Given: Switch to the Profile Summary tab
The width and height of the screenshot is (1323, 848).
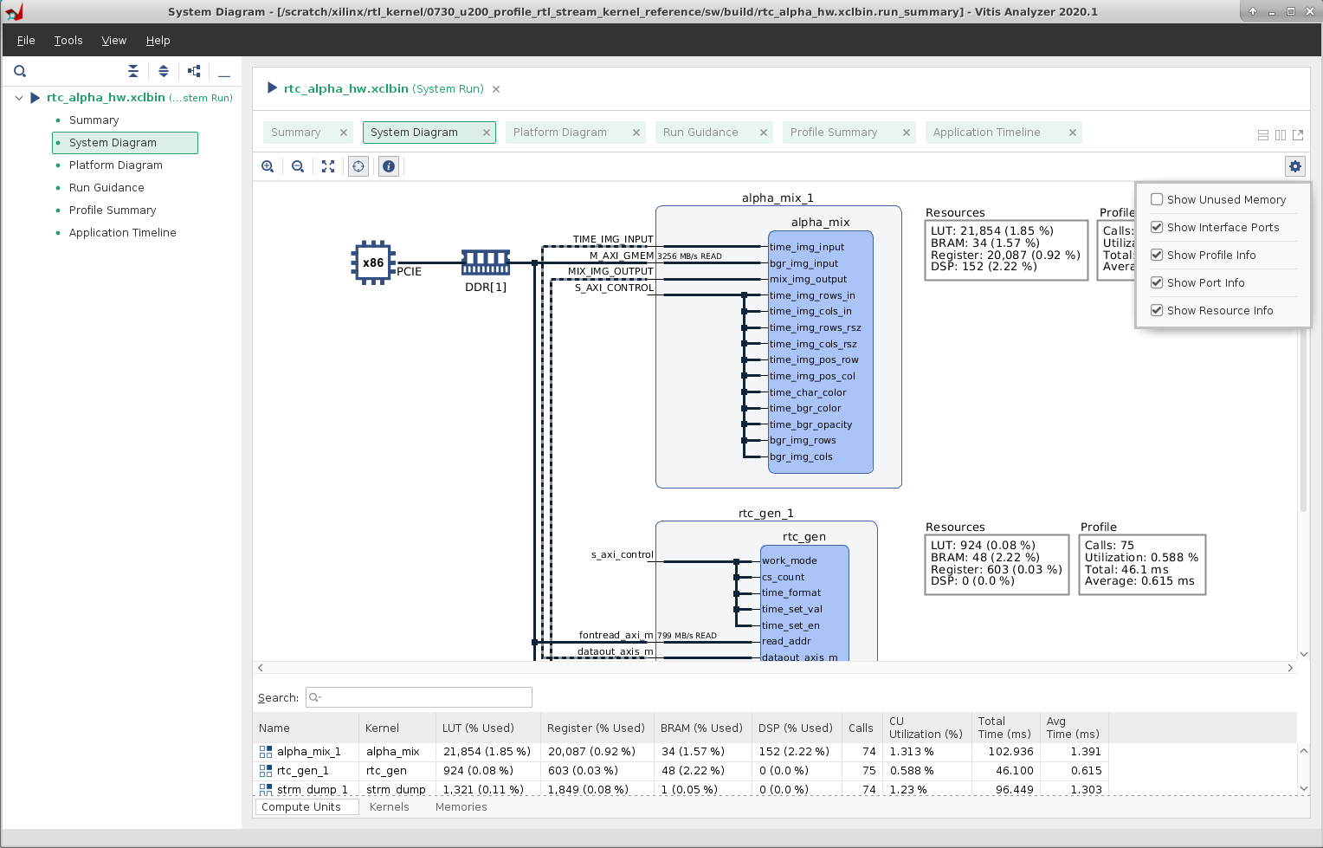Looking at the screenshot, I should (x=833, y=133).
